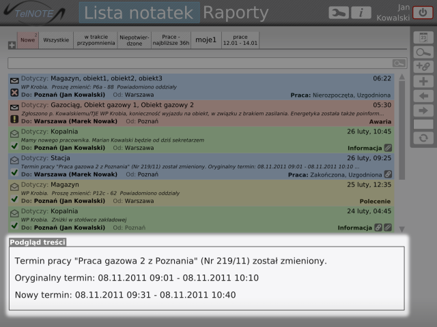
Task: Click envelope icon on Magazyn, obiekt1 note
Action: 14,81
